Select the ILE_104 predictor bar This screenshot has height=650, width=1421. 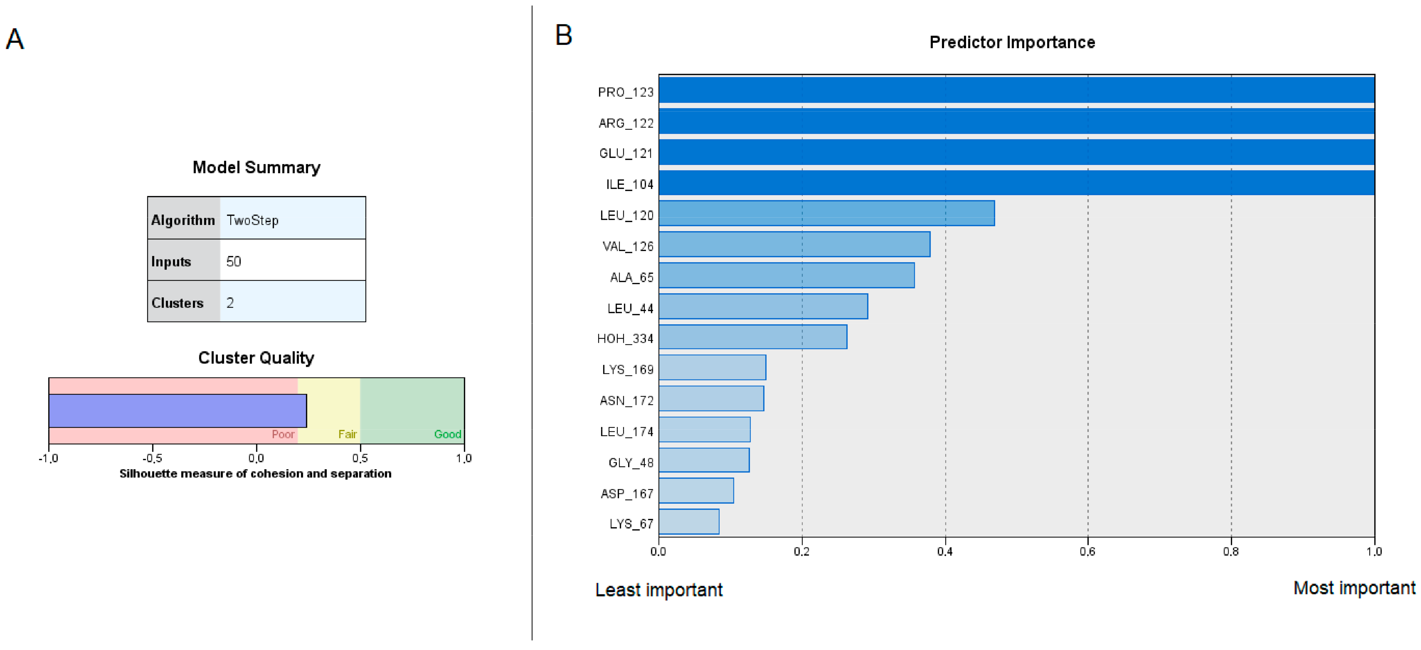point(1016,183)
